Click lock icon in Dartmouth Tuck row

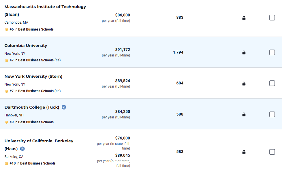click(x=244, y=114)
